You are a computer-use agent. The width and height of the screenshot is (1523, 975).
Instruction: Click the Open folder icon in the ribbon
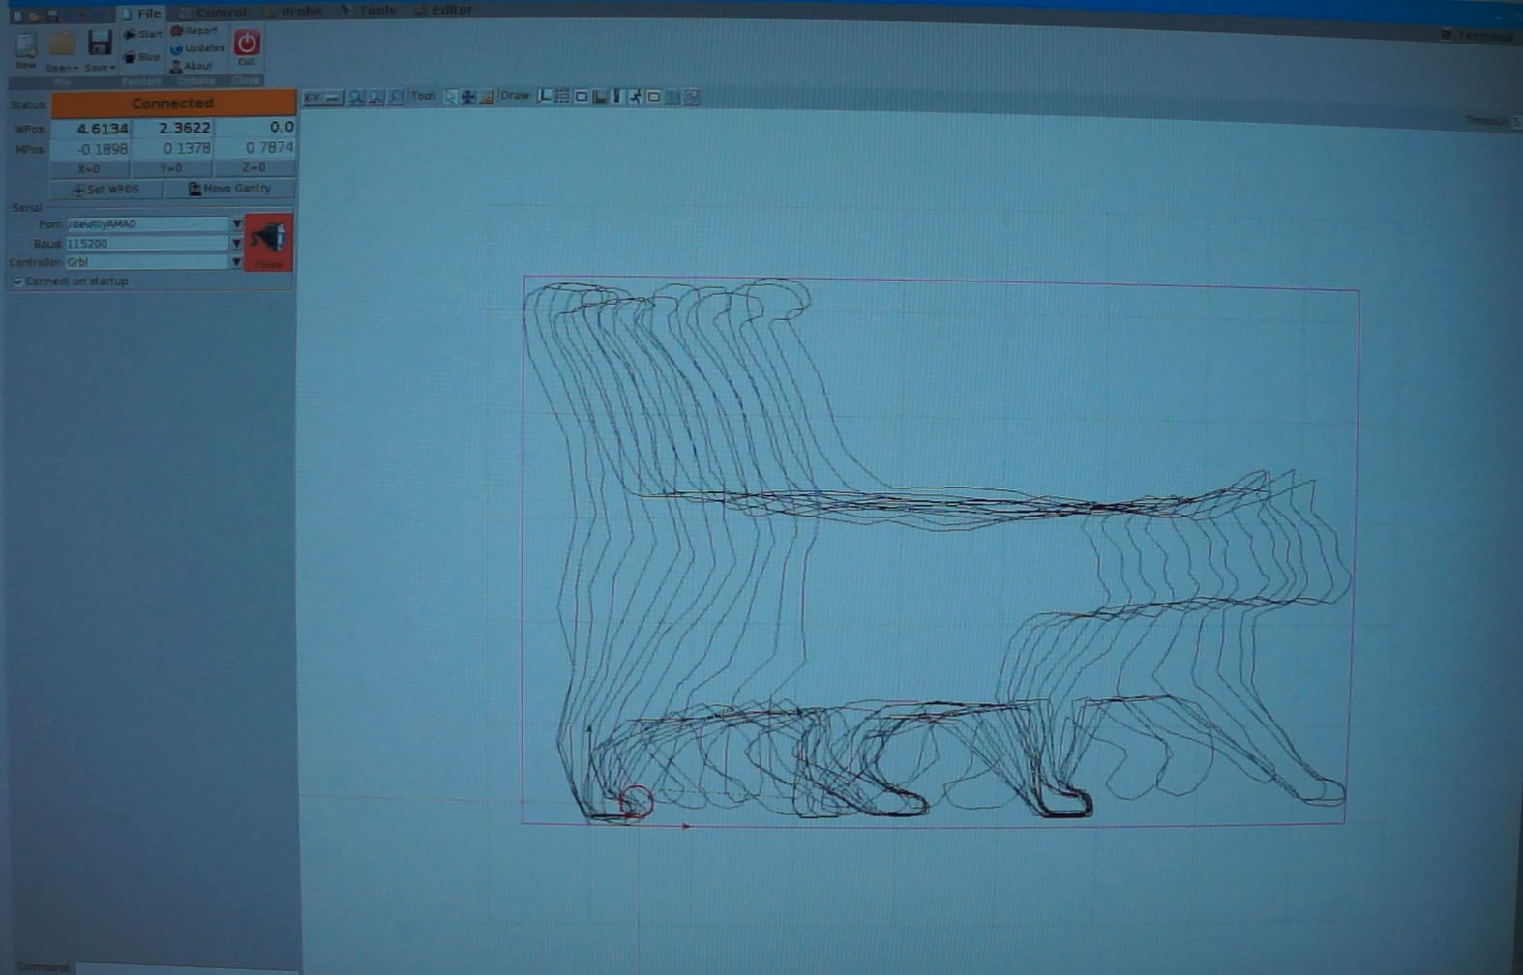pos(62,44)
